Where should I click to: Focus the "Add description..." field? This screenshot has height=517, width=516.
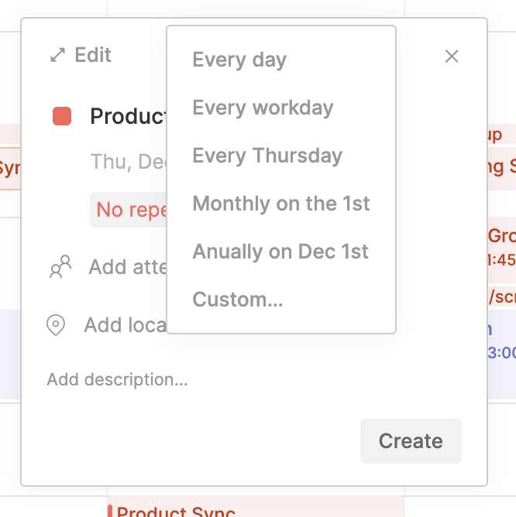point(117,379)
